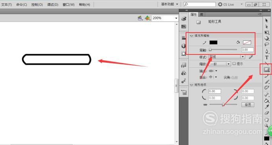Click the rectangle corner radius slider
The height and width of the screenshot is (145, 272).
pos(223,105)
